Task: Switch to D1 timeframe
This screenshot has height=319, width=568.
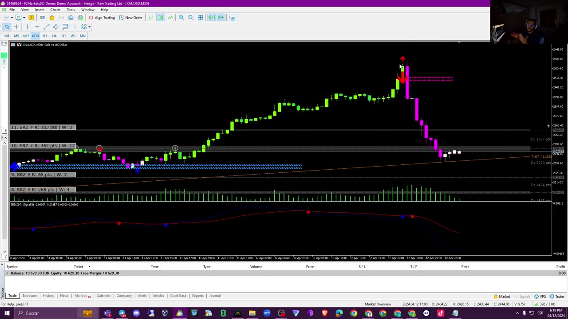Action: (63, 36)
